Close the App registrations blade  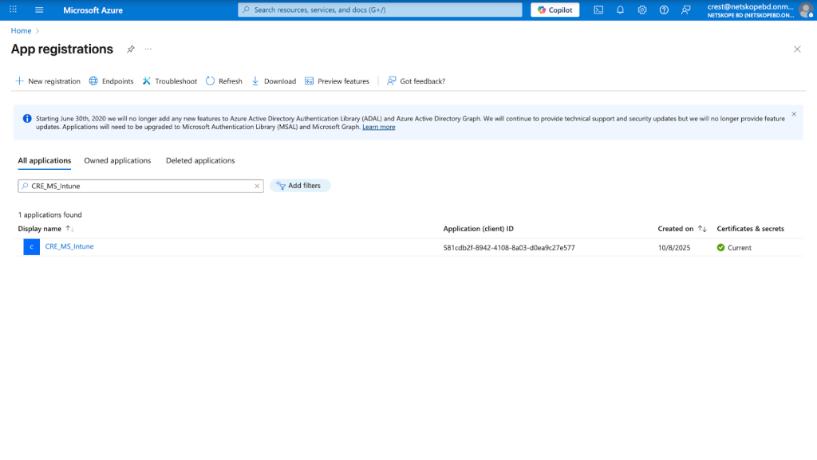797,49
